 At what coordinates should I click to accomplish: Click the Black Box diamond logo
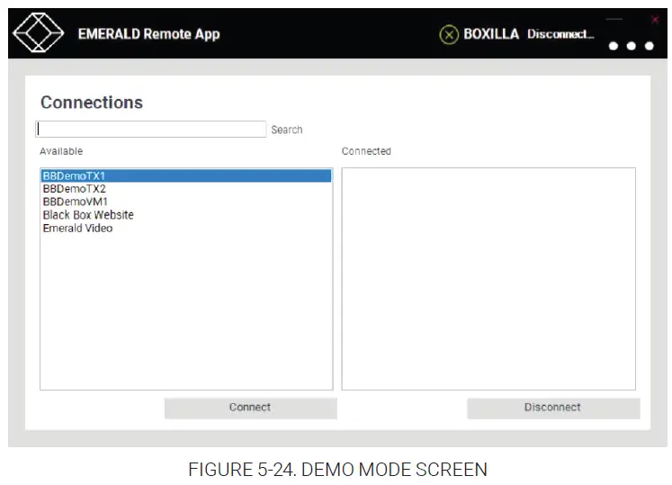click(x=38, y=32)
